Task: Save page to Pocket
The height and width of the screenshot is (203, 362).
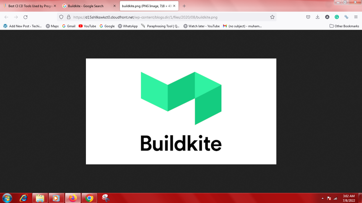Action: pyautogui.click(x=308, y=17)
